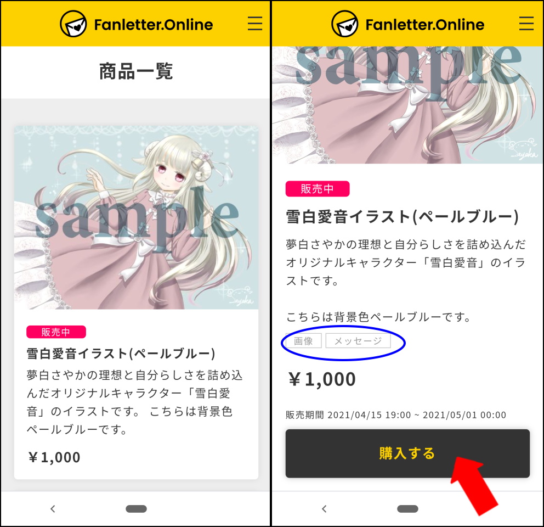Tap the home pill on right phone
The image size is (544, 527).
[x=407, y=509]
